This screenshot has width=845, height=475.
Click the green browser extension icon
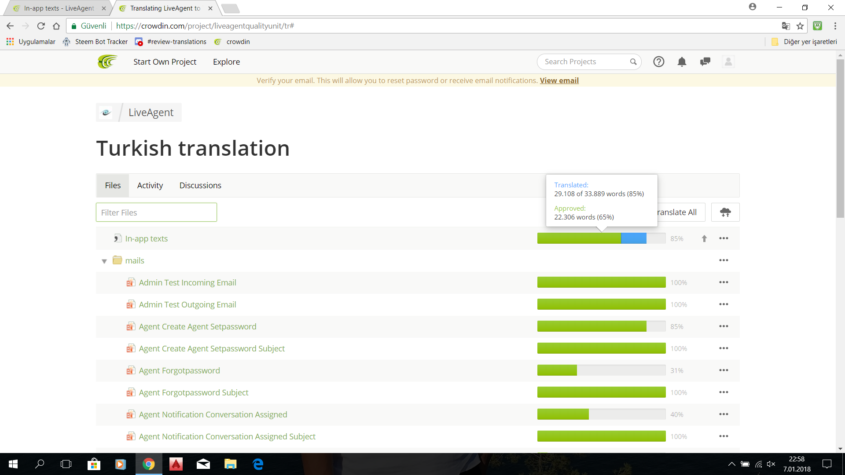817,26
